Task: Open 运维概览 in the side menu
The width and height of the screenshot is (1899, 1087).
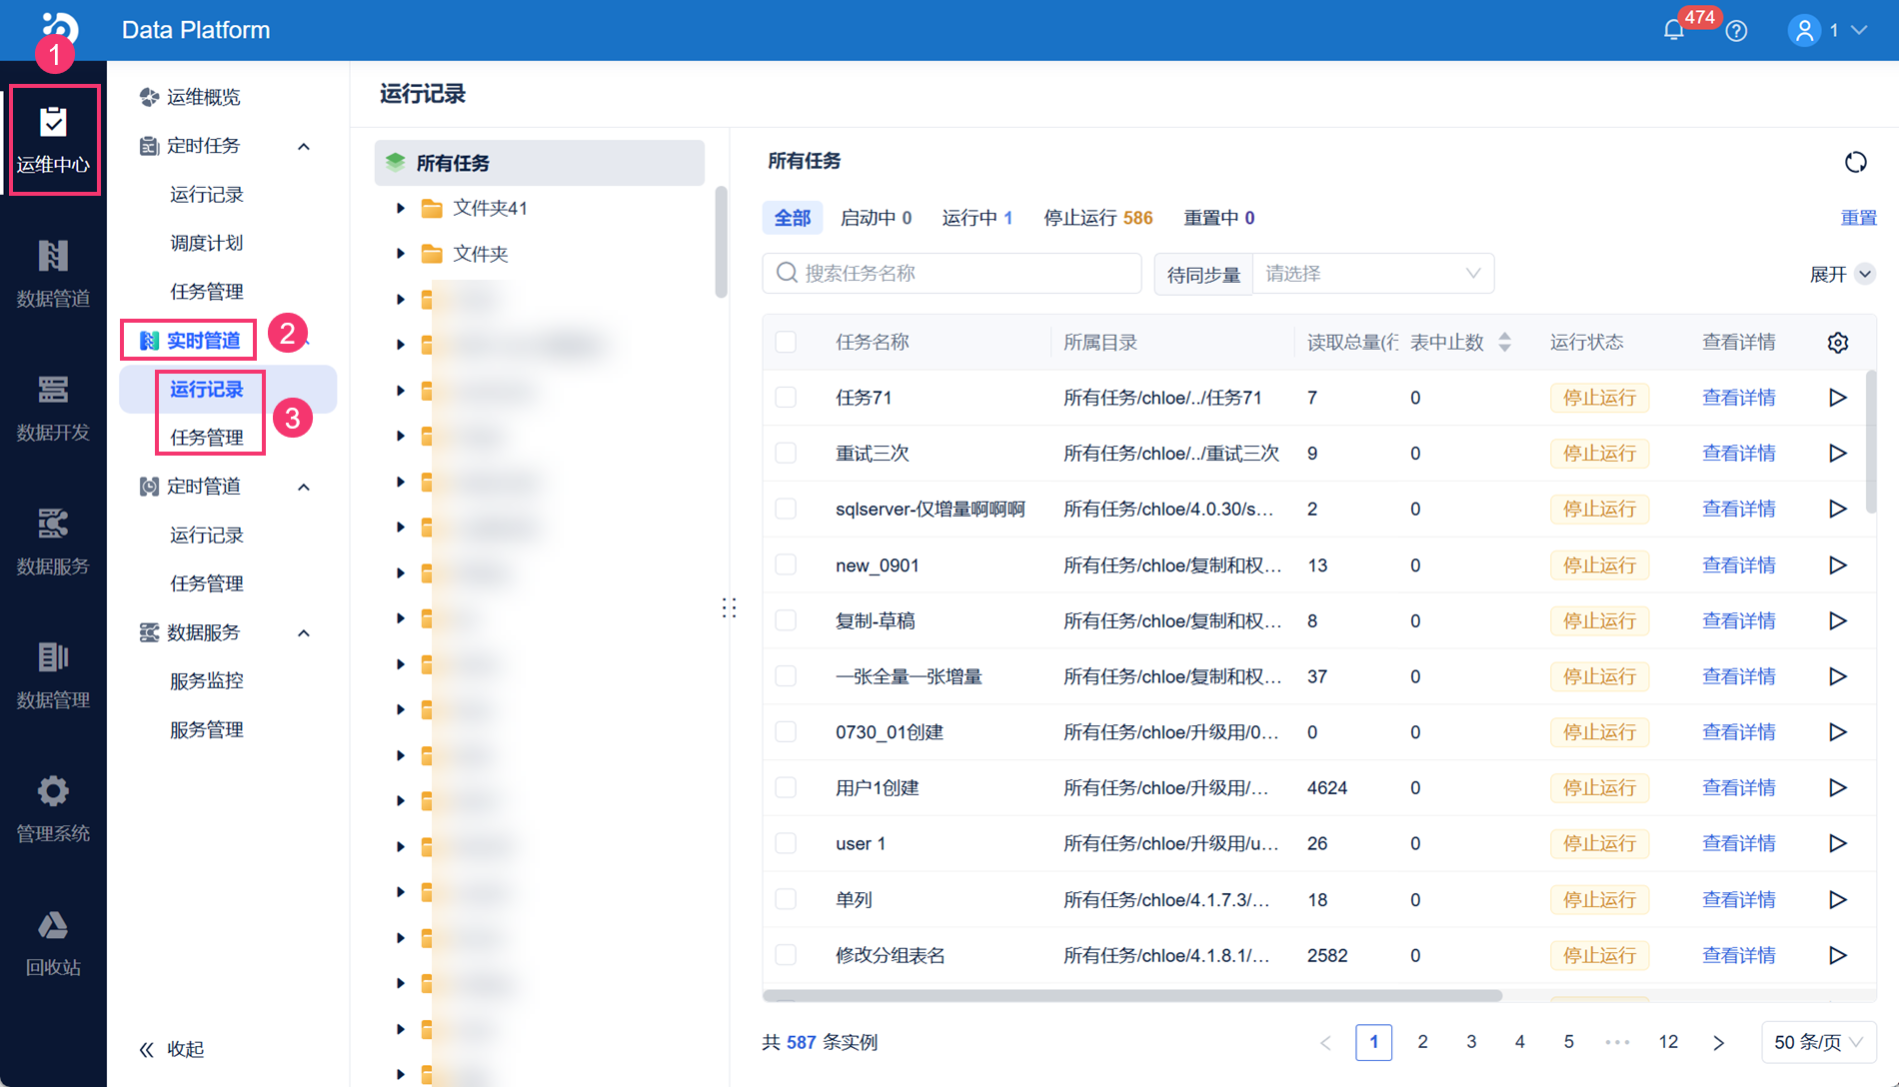Action: [191, 97]
